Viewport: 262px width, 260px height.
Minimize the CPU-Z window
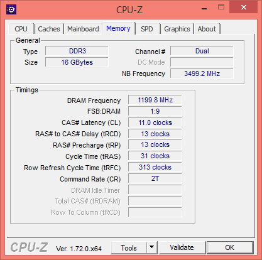[x=204, y=8]
